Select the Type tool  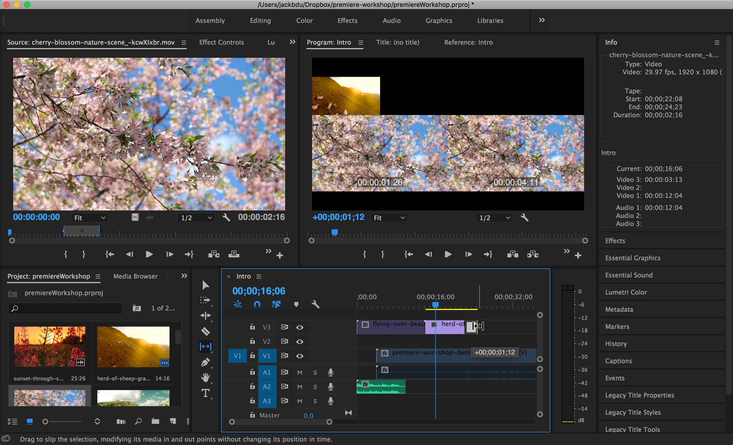pyautogui.click(x=205, y=393)
